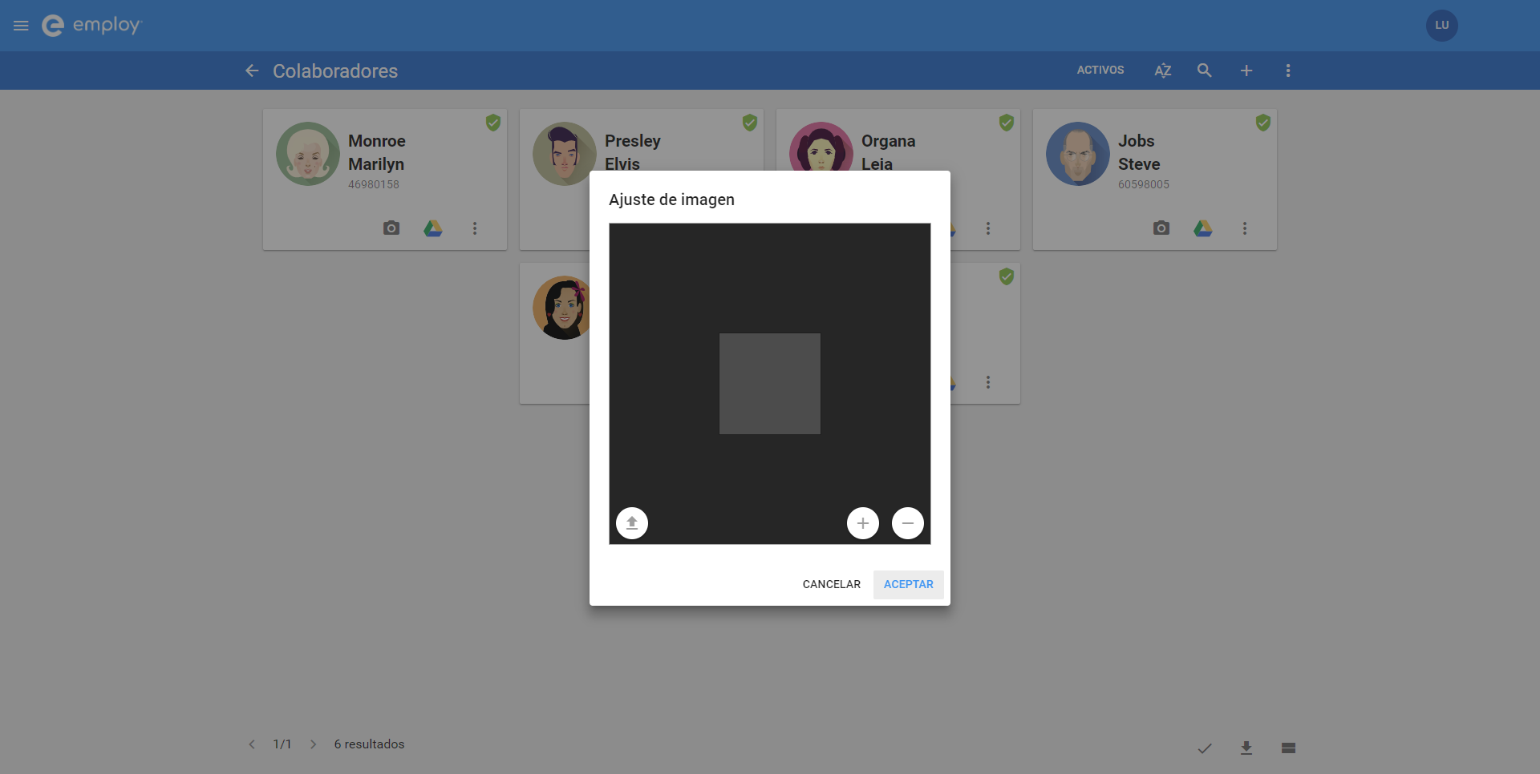Click Monroe Marilyn's avatar photo
This screenshot has width=1540, height=774.
coord(308,154)
